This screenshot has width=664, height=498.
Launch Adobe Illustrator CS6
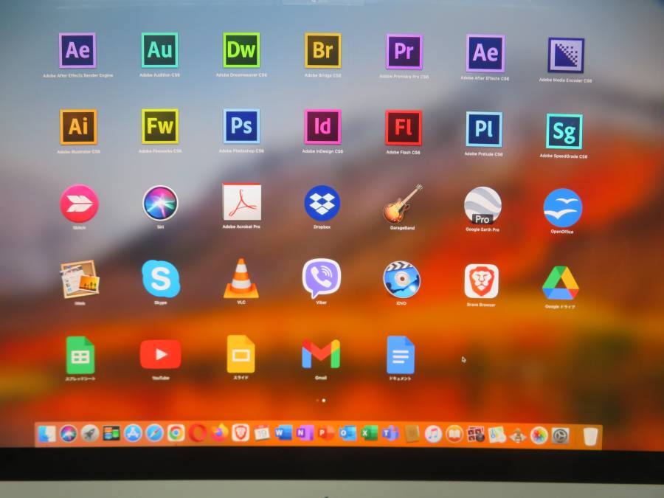coord(78,127)
